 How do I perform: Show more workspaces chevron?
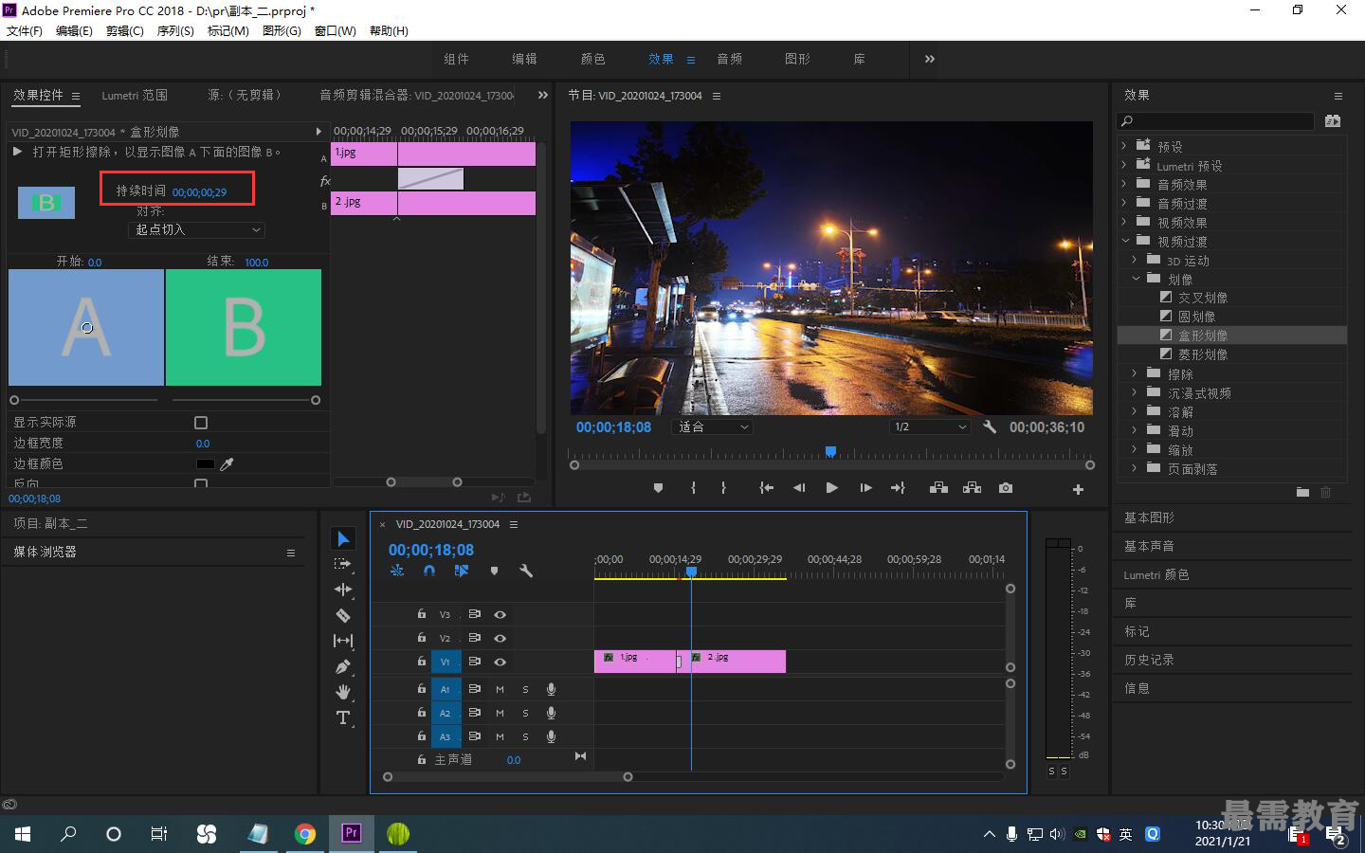[x=929, y=59]
